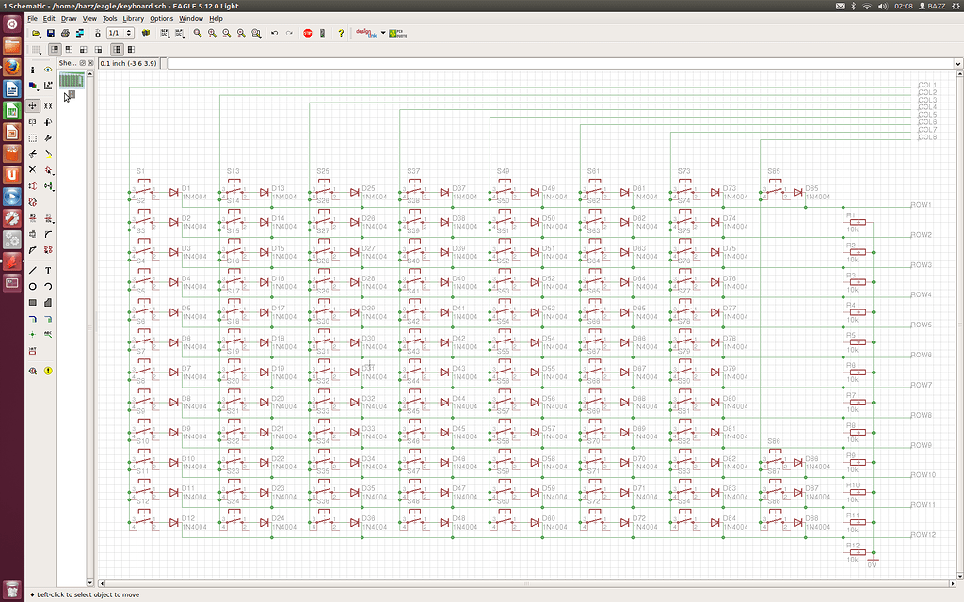Screen dimensions: 964x602
Task: Click the Print icon in toolbar
Action: tap(65, 33)
